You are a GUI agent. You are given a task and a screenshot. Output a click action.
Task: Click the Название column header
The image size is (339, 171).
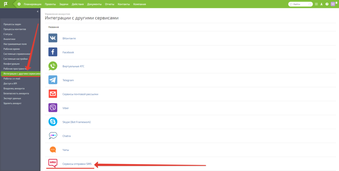(x=54, y=27)
